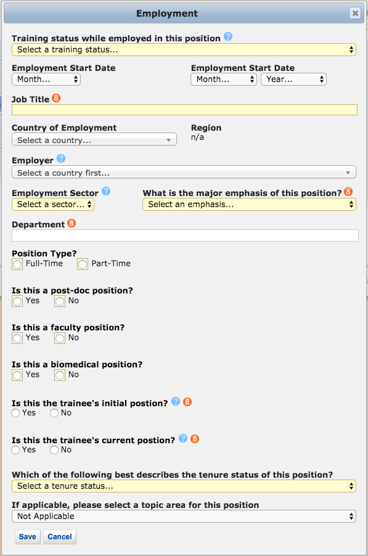This screenshot has height=556, width=368.
Task: Open the training status dropdown
Action: pyautogui.click(x=184, y=50)
